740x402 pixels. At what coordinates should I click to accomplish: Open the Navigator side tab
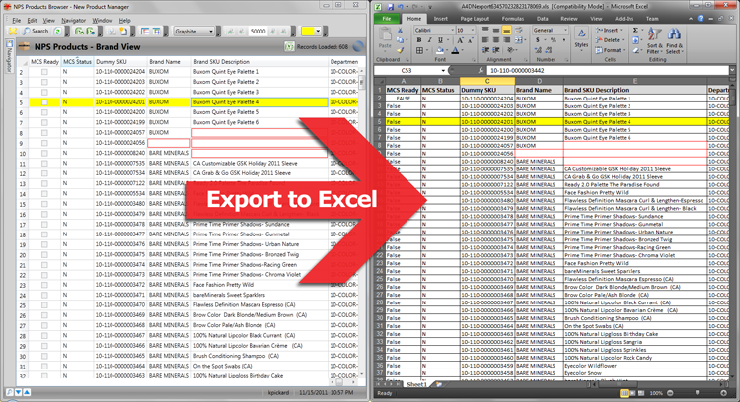pyautogui.click(x=9, y=56)
